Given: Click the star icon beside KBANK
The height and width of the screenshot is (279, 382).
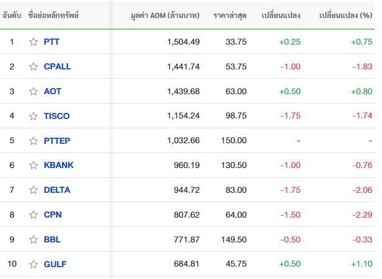Looking at the screenshot, I should click(x=33, y=165).
